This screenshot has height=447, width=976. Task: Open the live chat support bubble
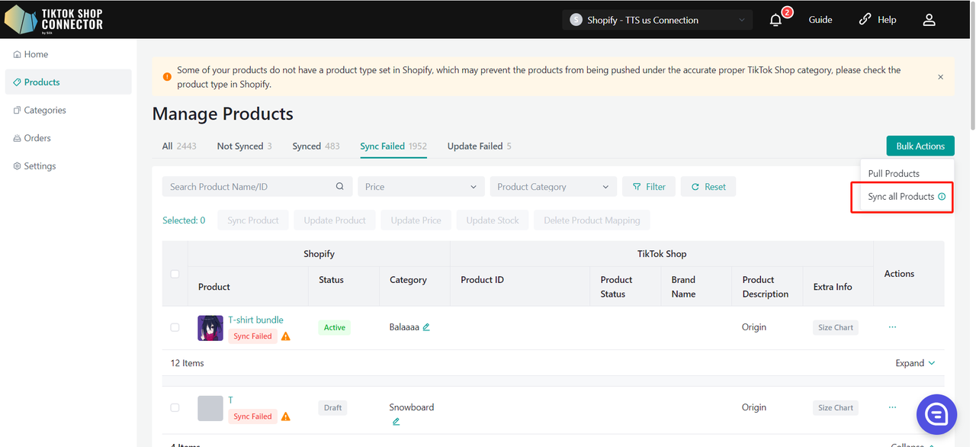click(936, 414)
